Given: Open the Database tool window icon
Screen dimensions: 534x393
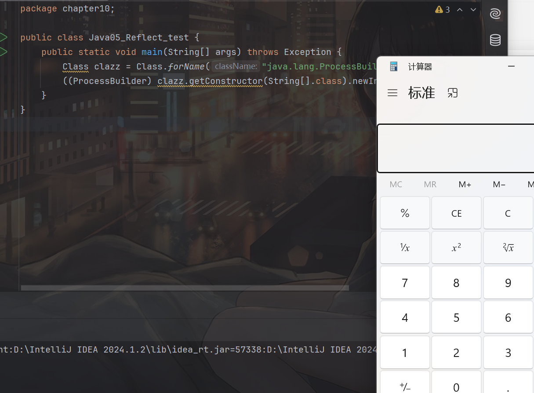Looking at the screenshot, I should coord(495,40).
